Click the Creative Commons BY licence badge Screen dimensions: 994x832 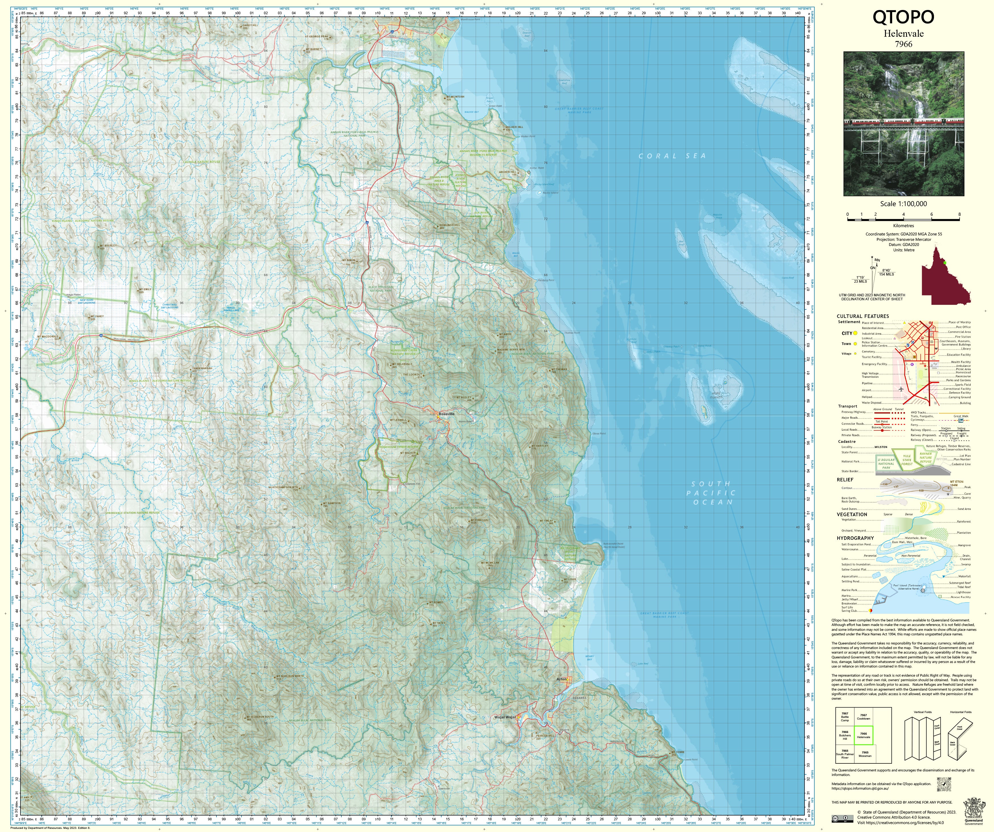843,819
